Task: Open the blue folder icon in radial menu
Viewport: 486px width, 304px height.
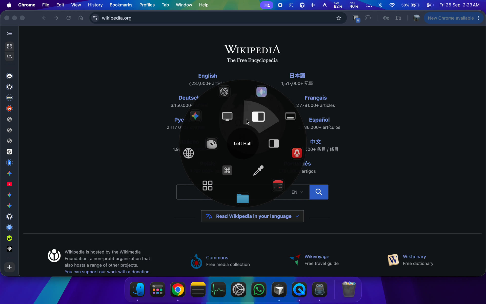Action: point(243,198)
